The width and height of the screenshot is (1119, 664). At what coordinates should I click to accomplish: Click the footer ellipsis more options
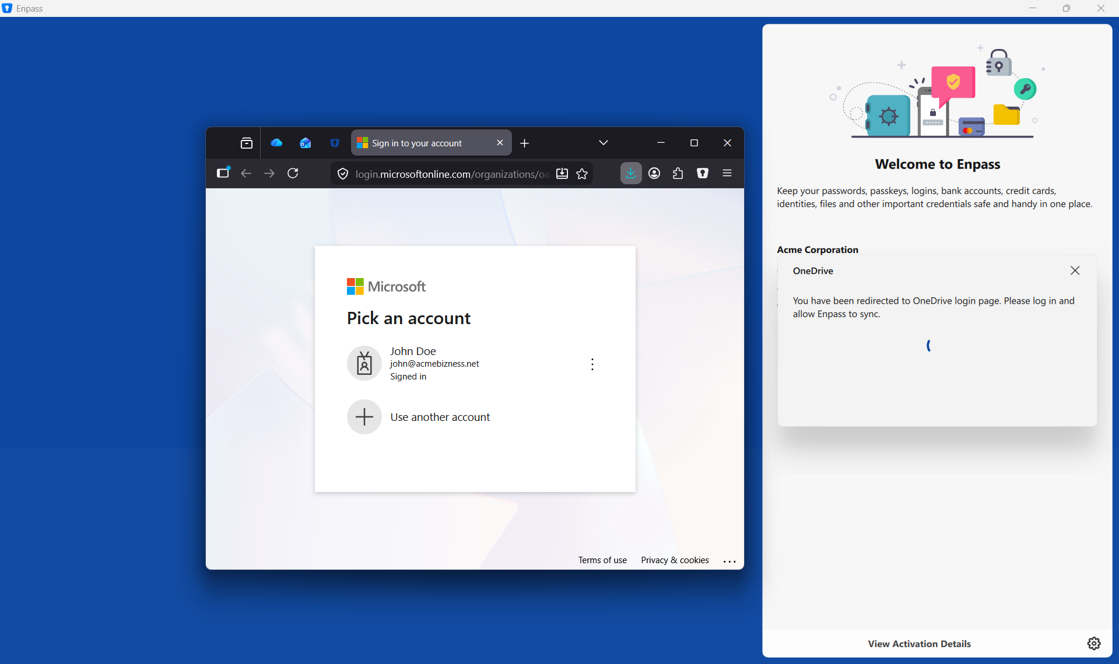tap(729, 561)
